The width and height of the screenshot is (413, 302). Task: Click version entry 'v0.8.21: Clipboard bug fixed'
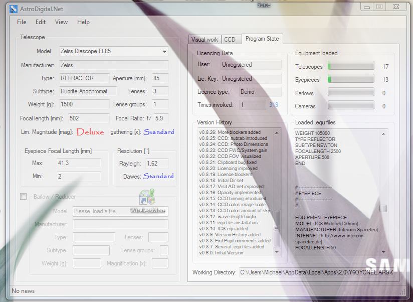click(228, 163)
